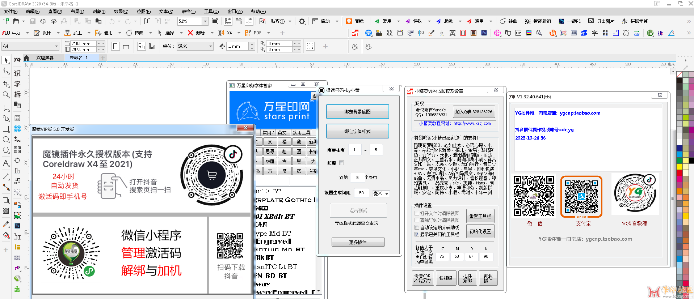Enable 打开文件时清除视图 checkbox

[417, 213]
